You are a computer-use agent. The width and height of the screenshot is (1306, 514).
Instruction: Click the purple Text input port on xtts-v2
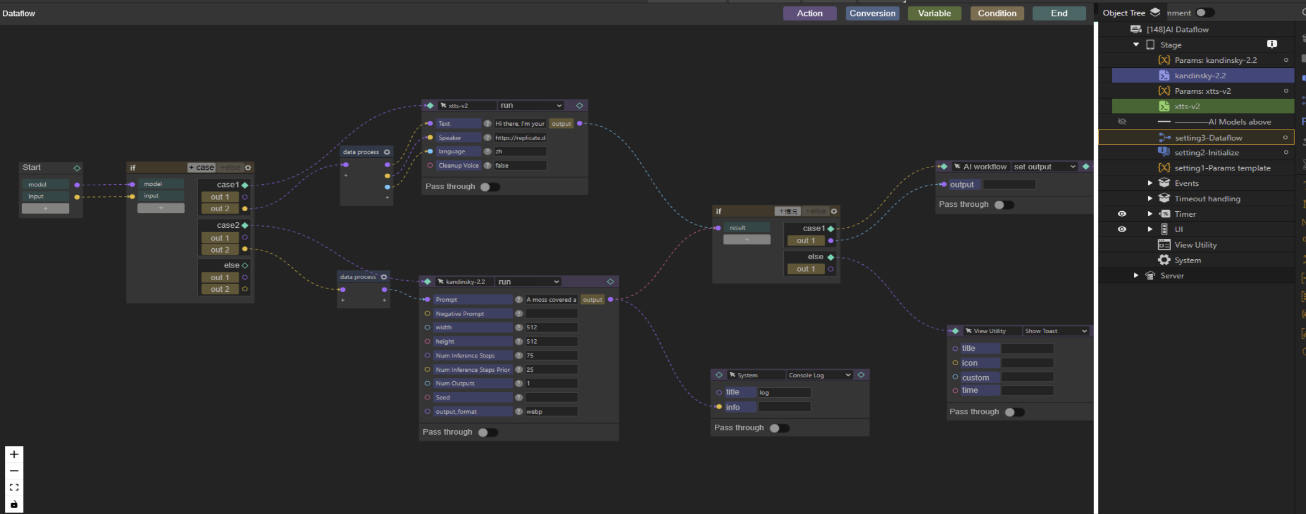[430, 124]
